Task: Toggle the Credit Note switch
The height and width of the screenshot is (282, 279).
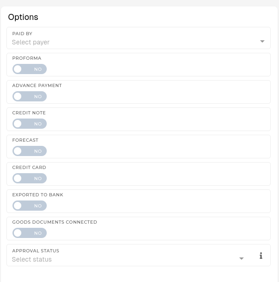Action: point(30,124)
